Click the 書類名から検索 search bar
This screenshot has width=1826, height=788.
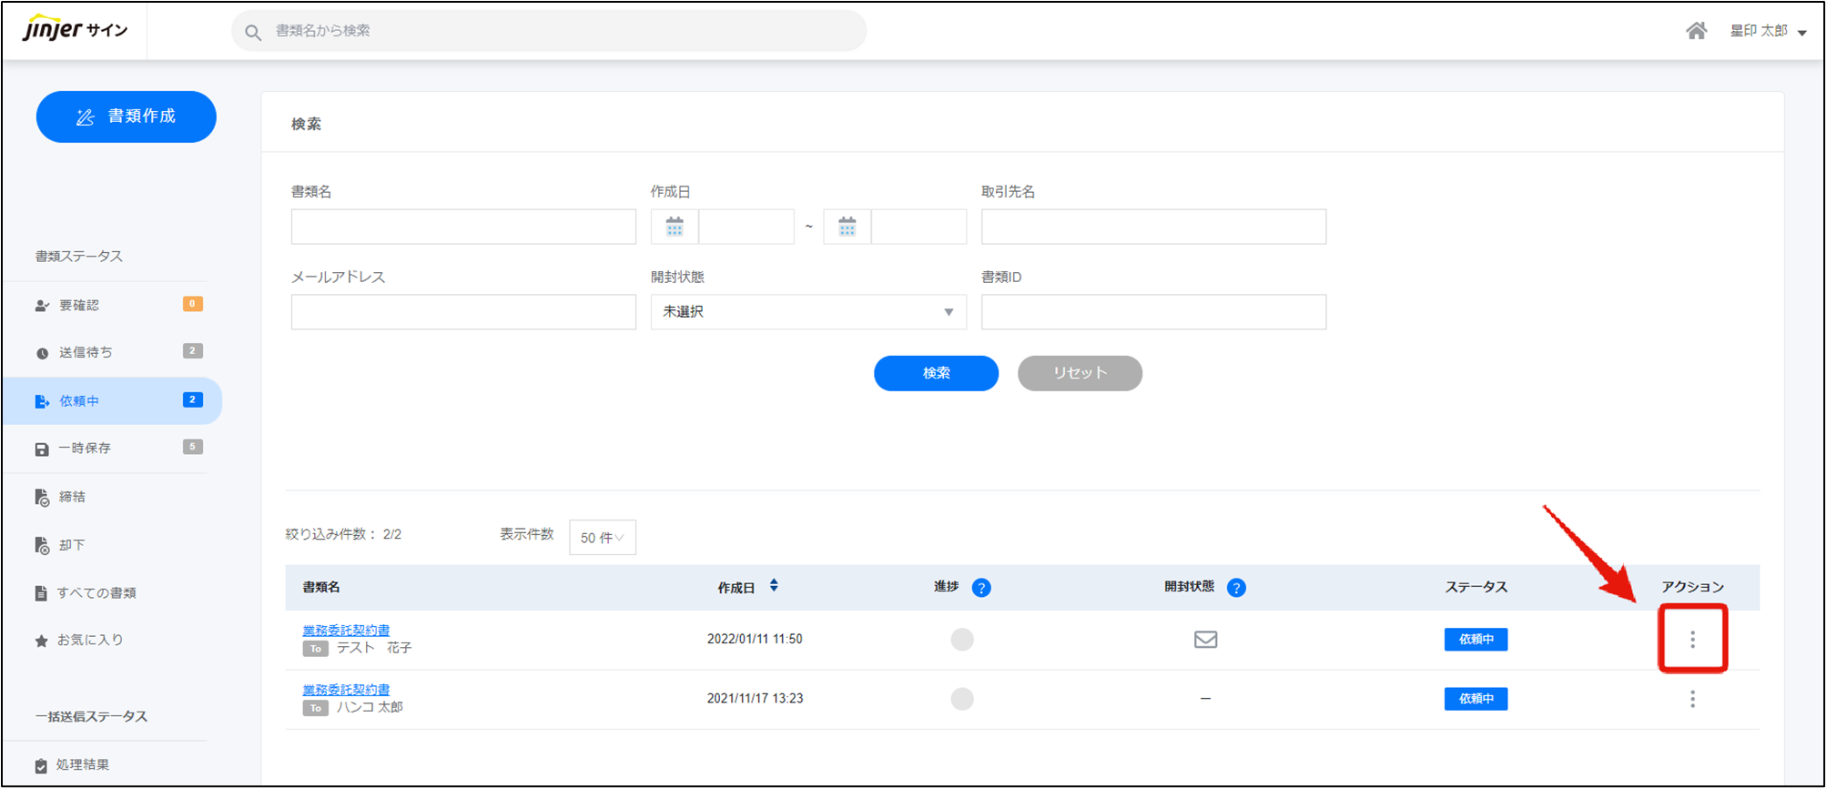coord(549,31)
